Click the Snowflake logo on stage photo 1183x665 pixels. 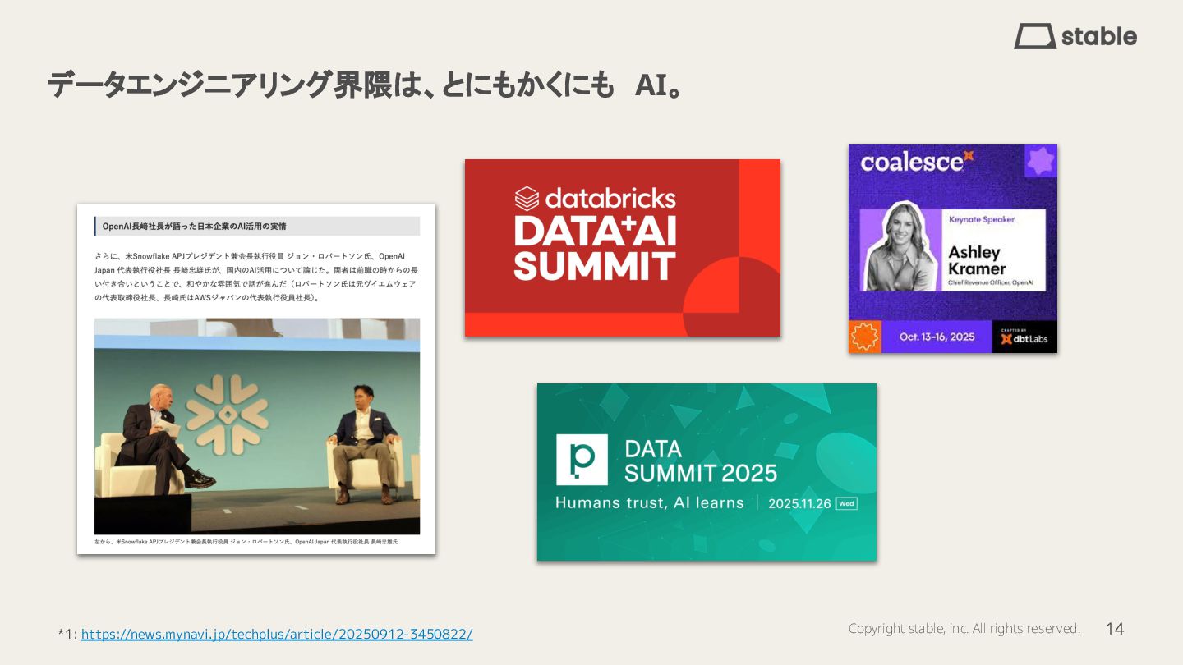click(x=225, y=415)
